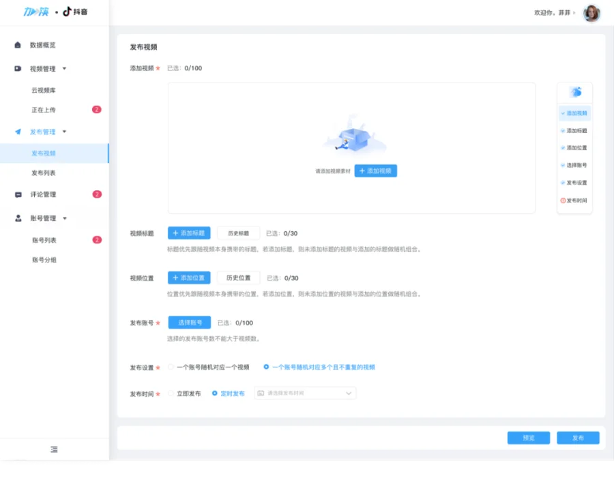Click the 评论管理 comment bubble icon
This screenshot has height=480, width=614.
pos(18,194)
